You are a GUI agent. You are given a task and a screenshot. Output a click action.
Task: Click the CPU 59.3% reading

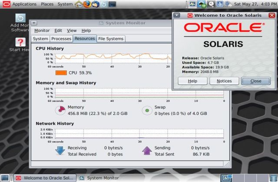point(80,73)
